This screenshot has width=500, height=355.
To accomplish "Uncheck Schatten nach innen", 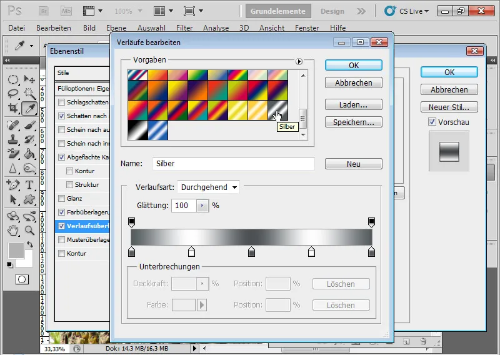I will pyautogui.click(x=61, y=116).
